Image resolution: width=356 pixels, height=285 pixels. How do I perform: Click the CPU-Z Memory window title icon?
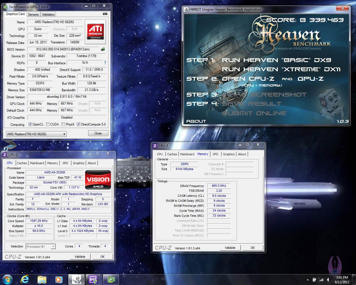click(155, 146)
